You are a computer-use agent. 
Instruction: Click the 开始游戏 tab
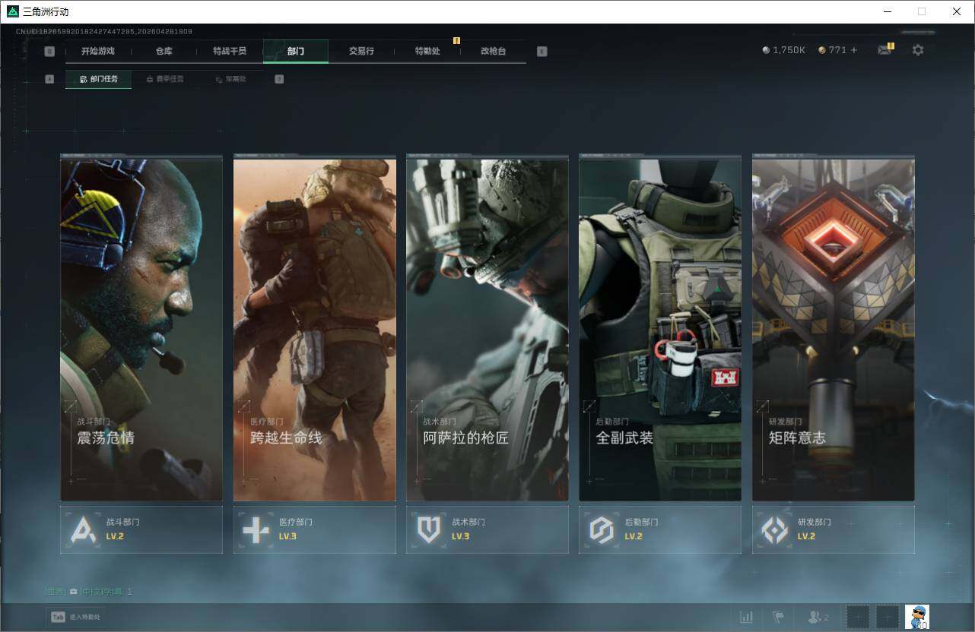[x=98, y=51]
